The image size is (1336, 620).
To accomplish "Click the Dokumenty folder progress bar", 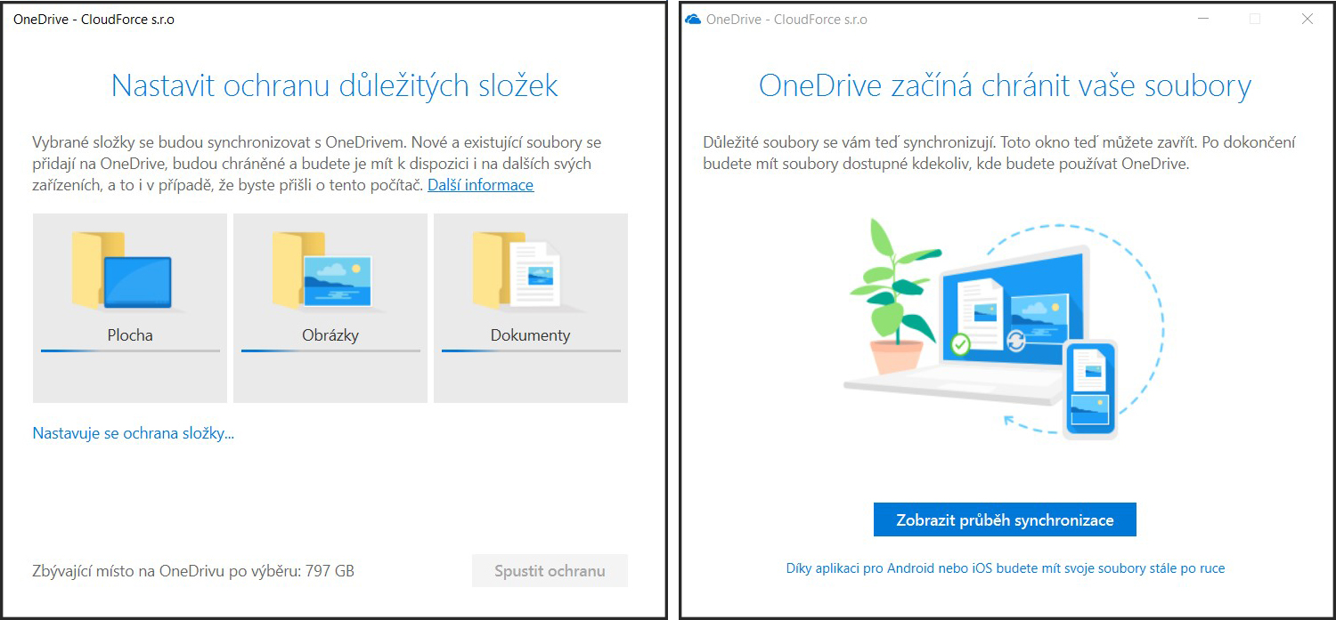I will coord(531,350).
